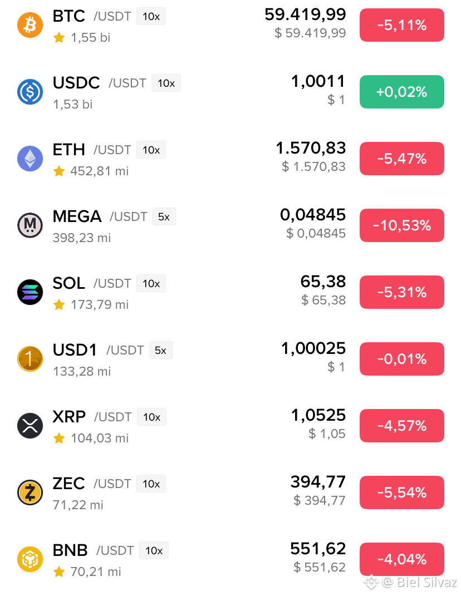Open the ZEC/USDT pair name

pos(92,484)
